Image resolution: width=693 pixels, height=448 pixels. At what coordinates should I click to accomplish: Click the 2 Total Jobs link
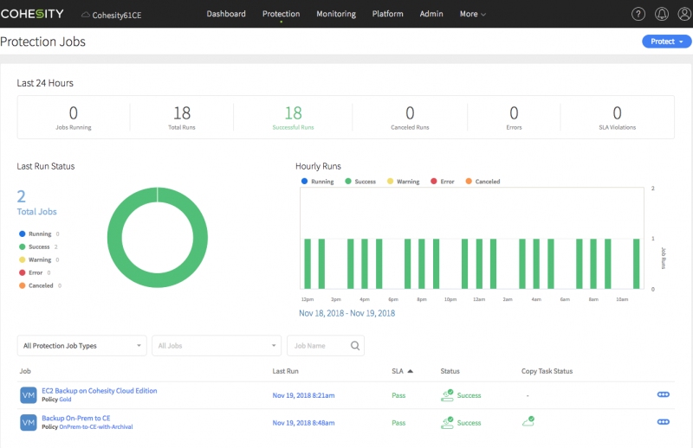[36, 202]
